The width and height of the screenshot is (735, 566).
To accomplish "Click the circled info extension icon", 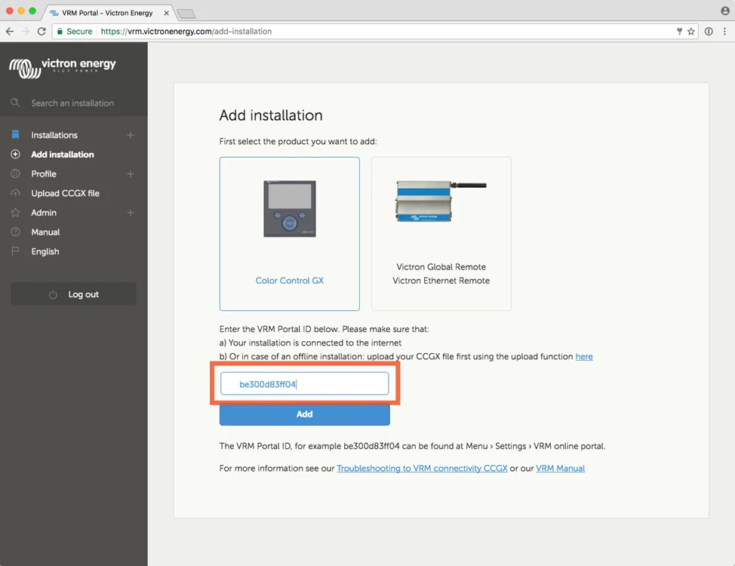I will (709, 32).
